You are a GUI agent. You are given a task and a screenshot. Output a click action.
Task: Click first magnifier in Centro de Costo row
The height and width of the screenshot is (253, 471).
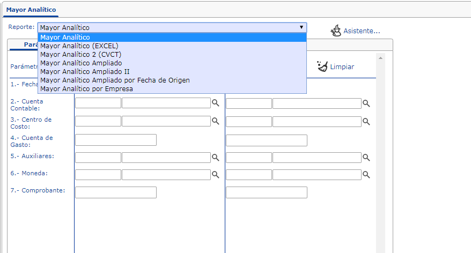pyautogui.click(x=215, y=122)
